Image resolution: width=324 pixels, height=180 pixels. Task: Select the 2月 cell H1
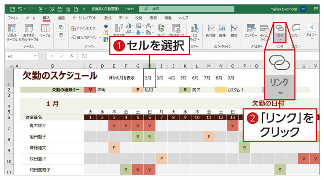click(x=149, y=78)
